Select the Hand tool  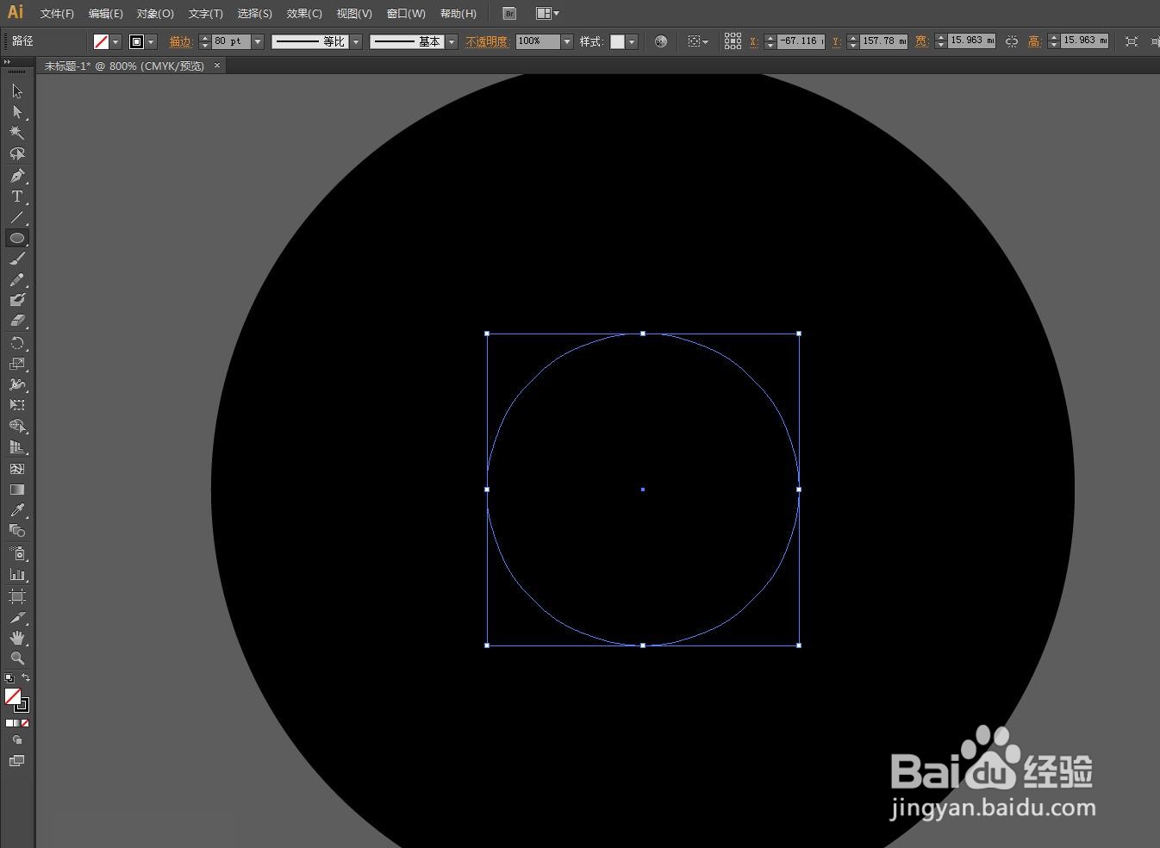(x=17, y=639)
